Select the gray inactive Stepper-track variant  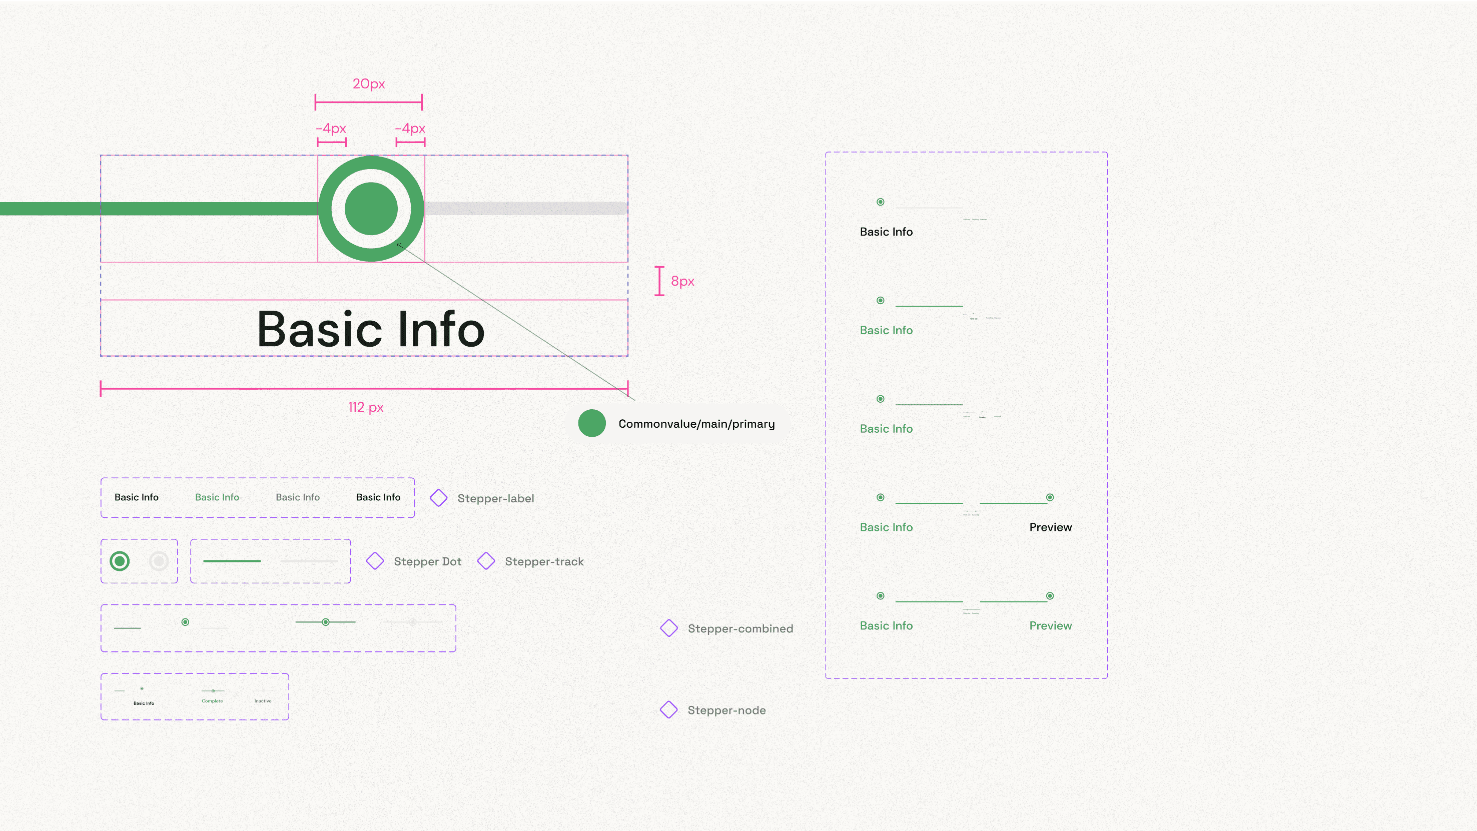click(309, 561)
